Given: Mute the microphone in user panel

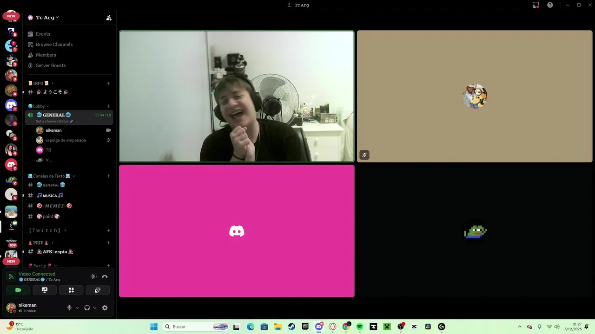Looking at the screenshot, I should point(69,308).
